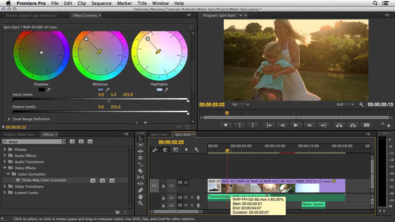Solo the A2 audio track
Viewport: 395px width, 222px height.
tap(192, 205)
